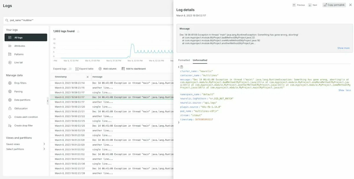Screen dimensions: 354x179
Task: Toggle the Expand logs switch
Action: click(70, 69)
